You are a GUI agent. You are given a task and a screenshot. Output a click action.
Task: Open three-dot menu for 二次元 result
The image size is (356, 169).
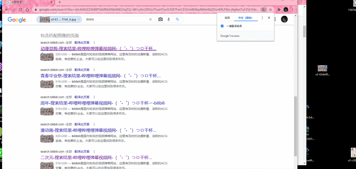pos(94,151)
